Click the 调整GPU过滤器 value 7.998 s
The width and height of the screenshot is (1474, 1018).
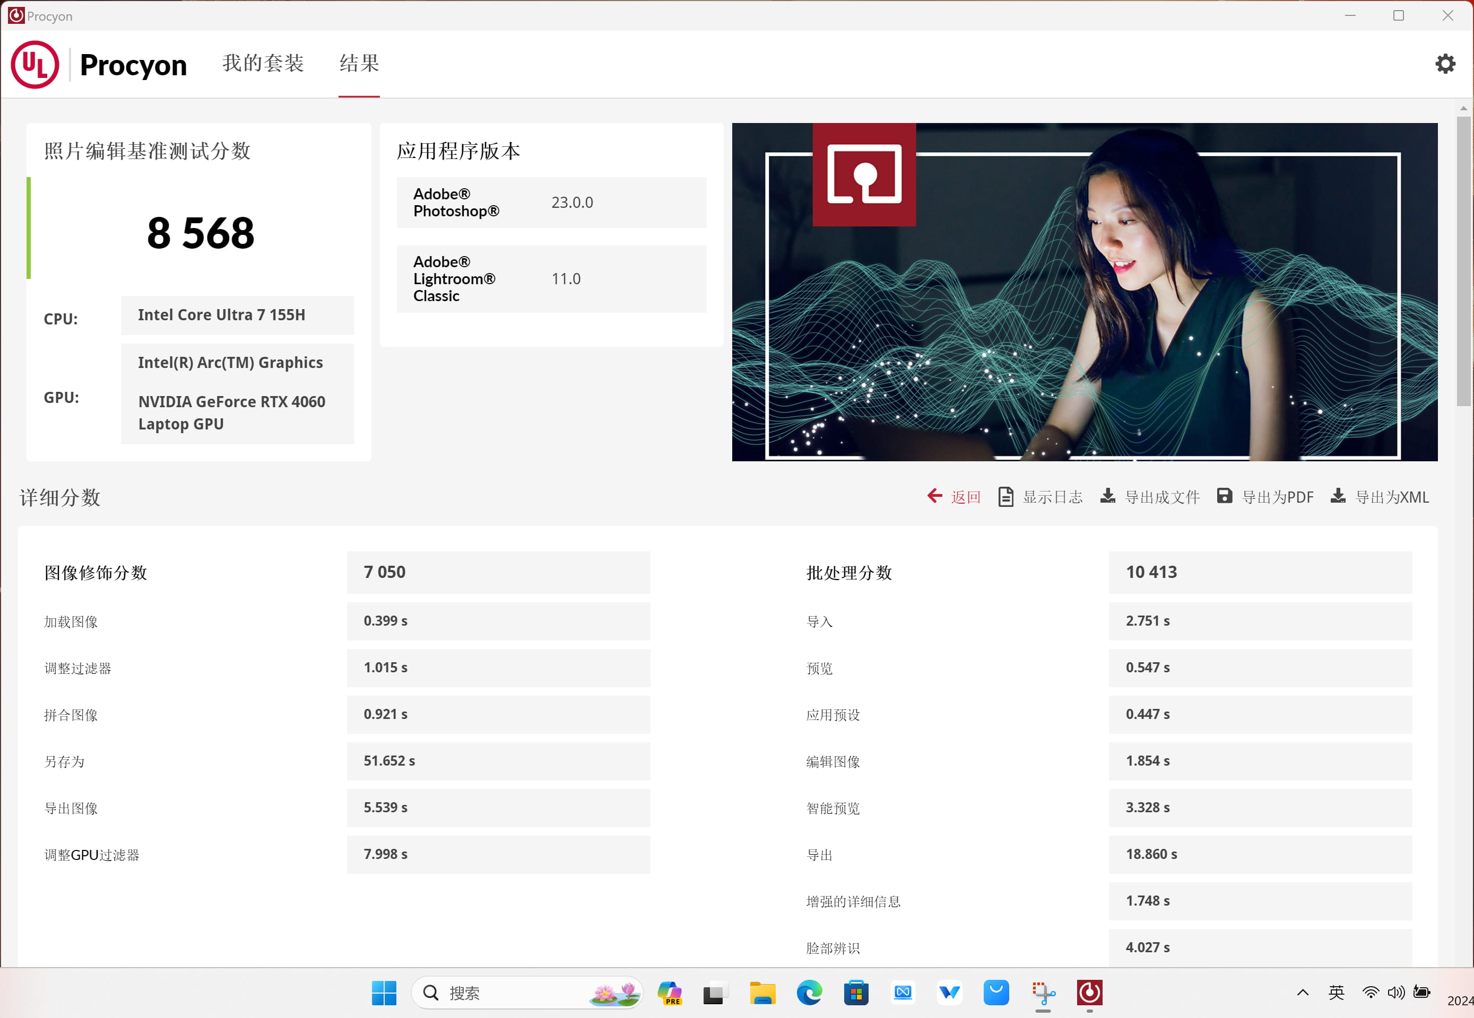499,854
